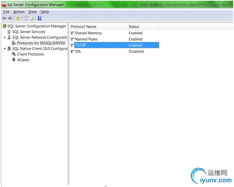Viewport: 234px width, 187px height.
Task: Select SQL Server Configuration Manager root node
Action: (x=37, y=26)
